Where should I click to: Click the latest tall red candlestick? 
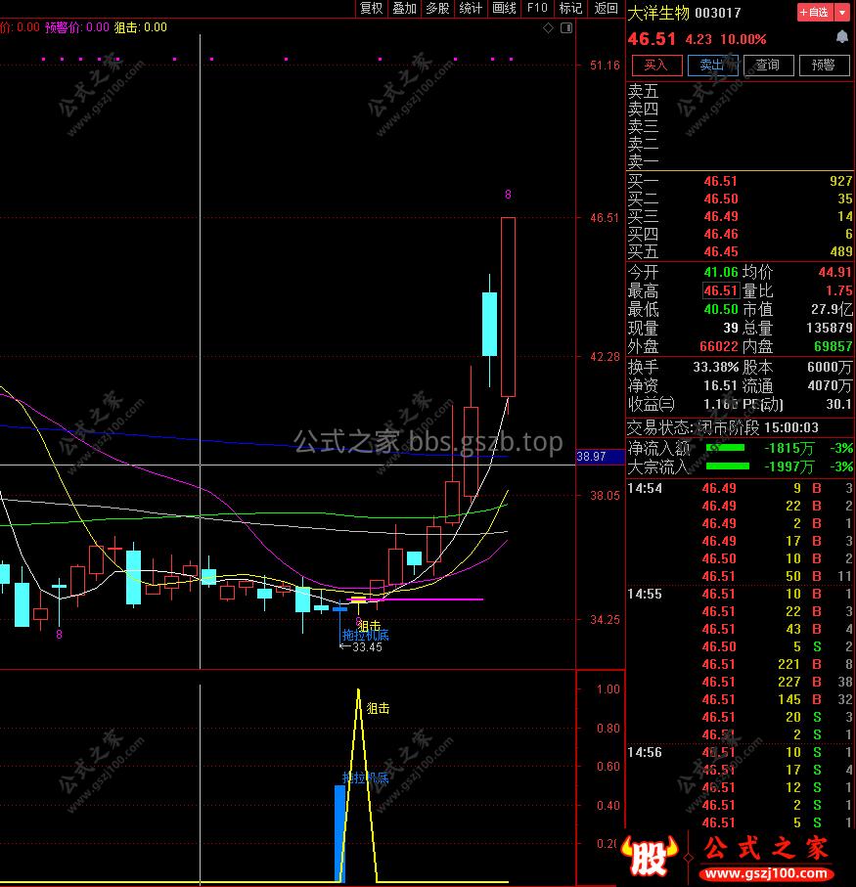click(508, 307)
